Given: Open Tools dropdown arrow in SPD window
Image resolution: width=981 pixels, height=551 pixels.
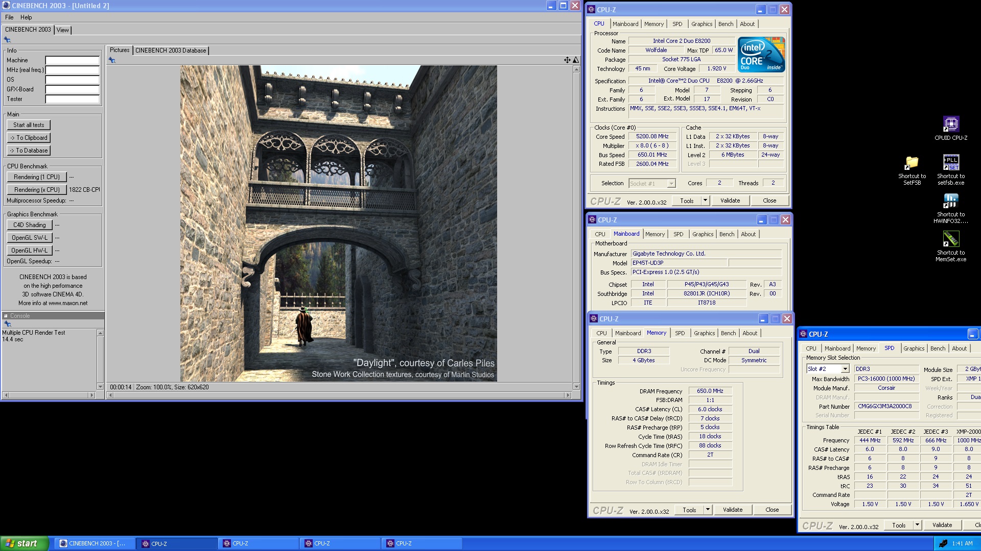Looking at the screenshot, I should click(x=917, y=525).
